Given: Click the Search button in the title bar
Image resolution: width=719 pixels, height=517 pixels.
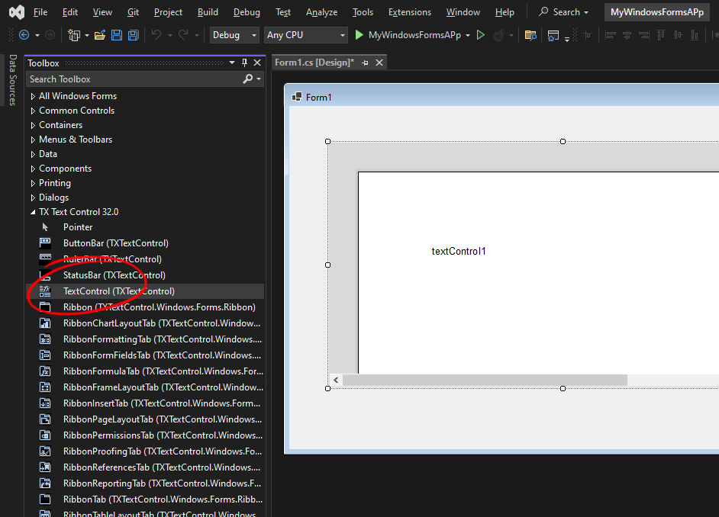Looking at the screenshot, I should point(563,12).
